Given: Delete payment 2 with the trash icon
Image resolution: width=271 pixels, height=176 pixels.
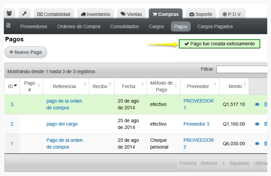Looking at the screenshot, I should [x=266, y=124].
